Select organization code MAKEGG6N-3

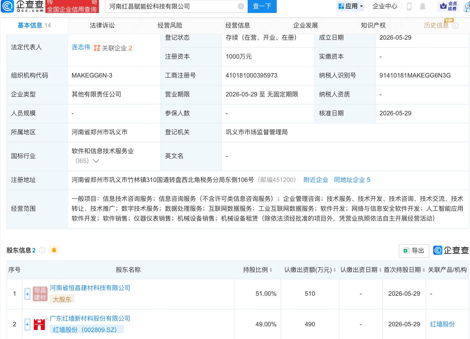coord(92,75)
